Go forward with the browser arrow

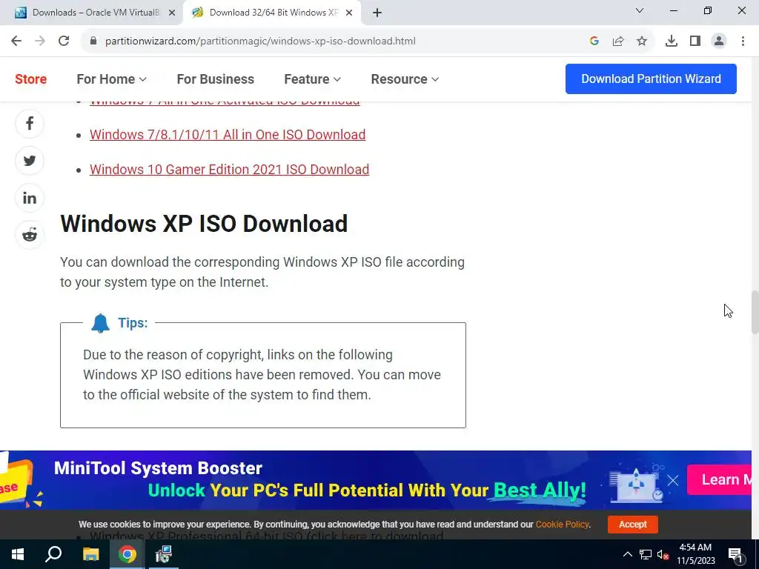tap(40, 41)
